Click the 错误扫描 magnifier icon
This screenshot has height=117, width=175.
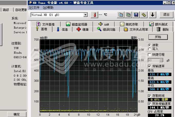tap(99, 29)
